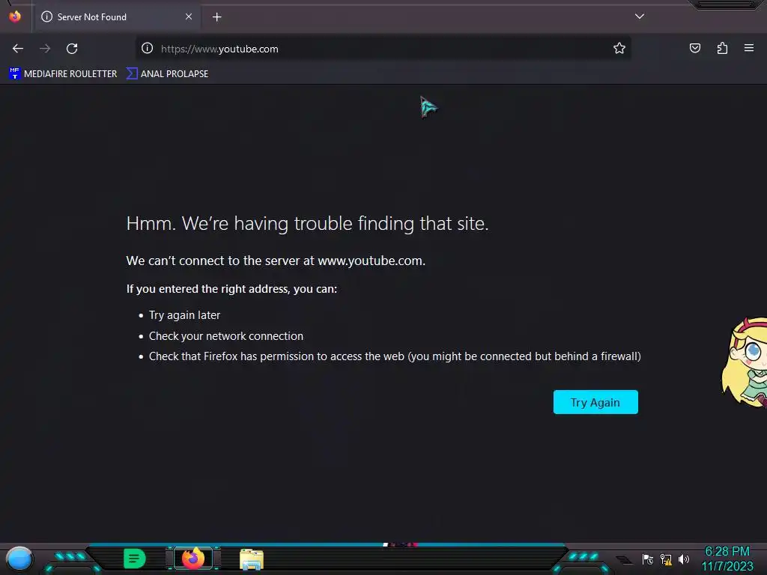Open a new tab with plus icon
767x575 pixels.
[216, 17]
